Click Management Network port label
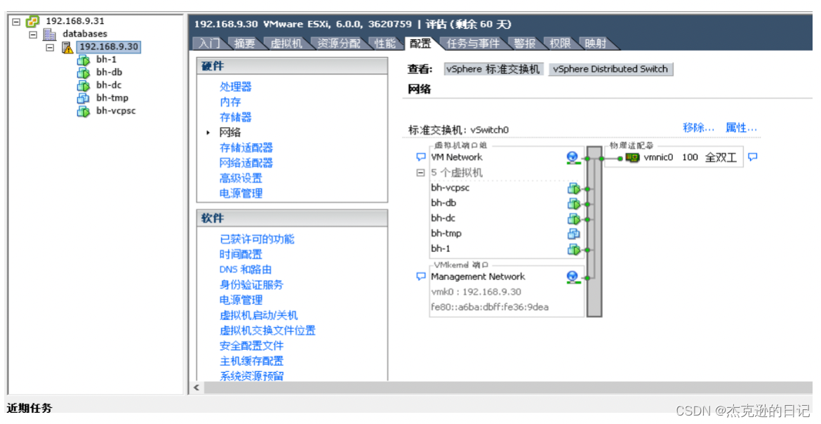The width and height of the screenshot is (821, 424). point(478,277)
